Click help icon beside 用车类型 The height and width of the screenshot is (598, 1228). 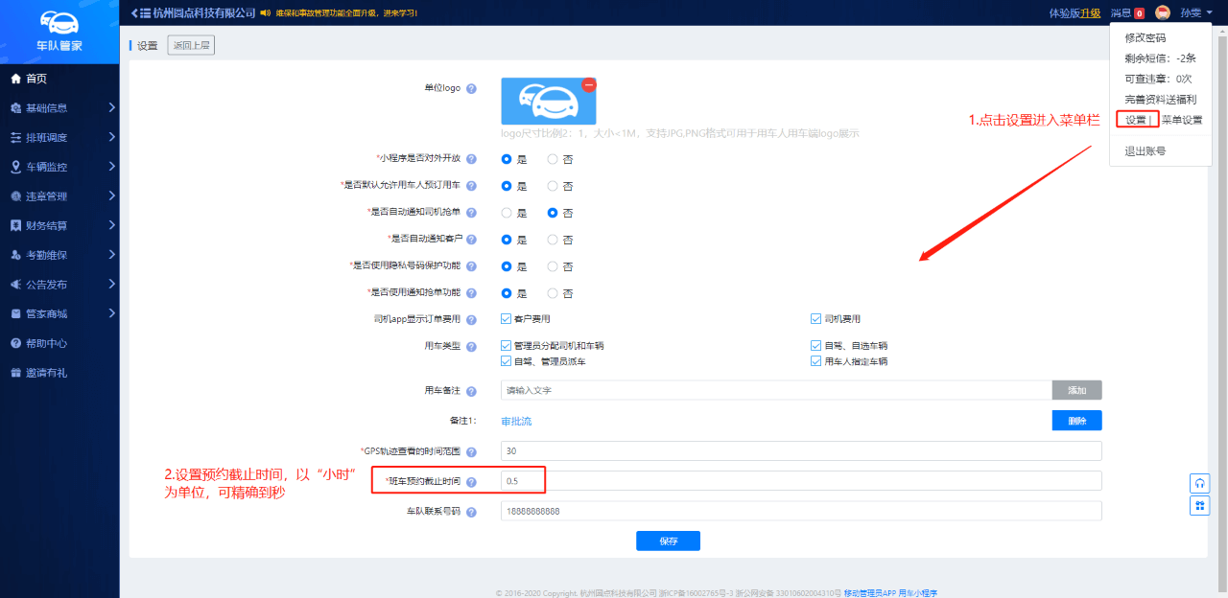471,346
